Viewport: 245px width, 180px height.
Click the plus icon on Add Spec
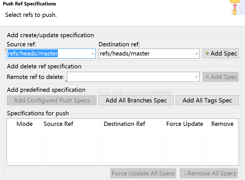coord(207,53)
